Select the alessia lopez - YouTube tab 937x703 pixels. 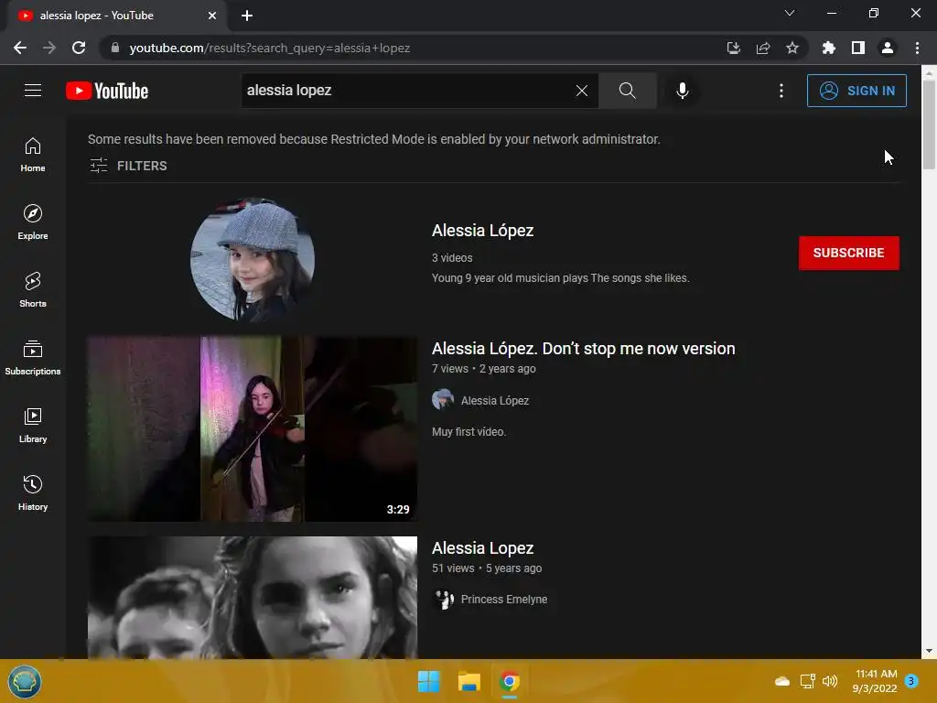click(113, 16)
